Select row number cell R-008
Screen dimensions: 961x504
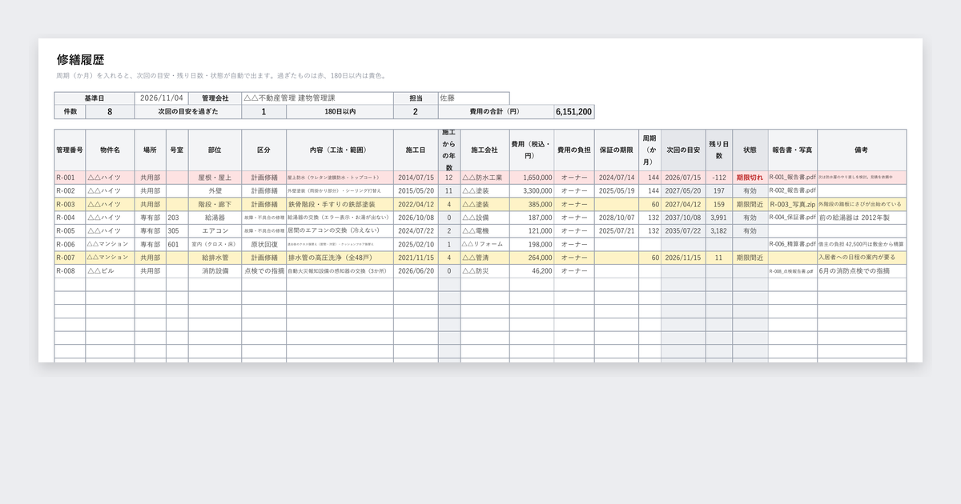[70, 271]
